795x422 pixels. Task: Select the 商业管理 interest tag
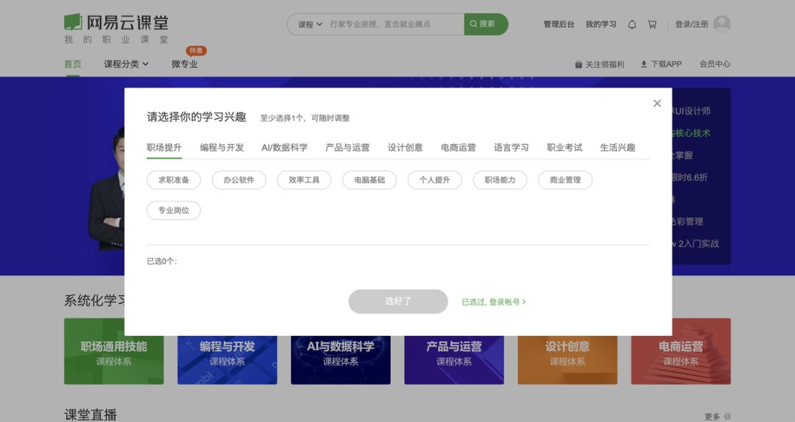(565, 180)
